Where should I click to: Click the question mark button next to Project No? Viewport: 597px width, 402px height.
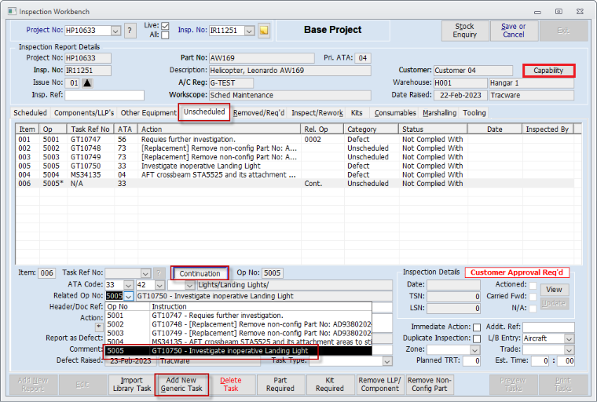130,31
